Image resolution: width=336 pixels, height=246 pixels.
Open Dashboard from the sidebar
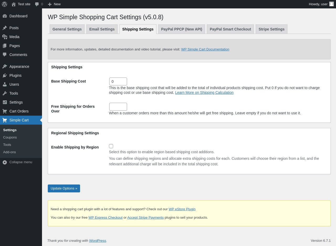point(18,16)
